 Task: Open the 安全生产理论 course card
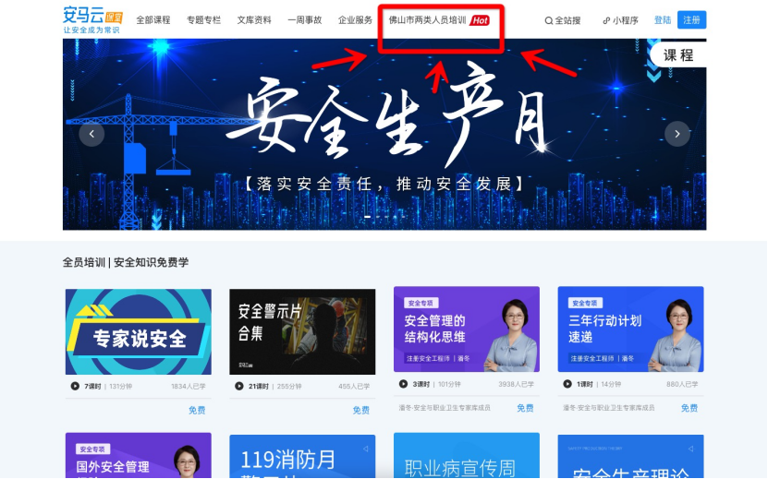pyautogui.click(x=631, y=457)
